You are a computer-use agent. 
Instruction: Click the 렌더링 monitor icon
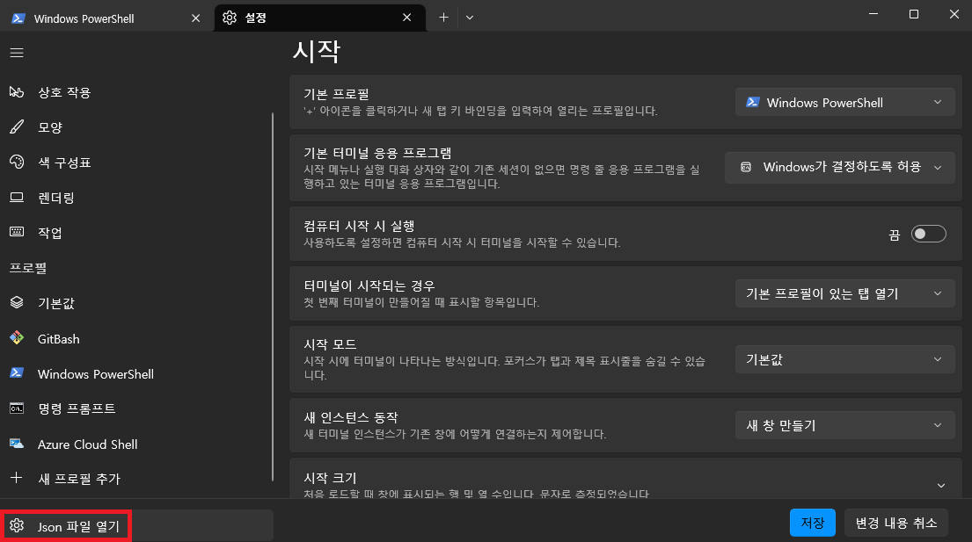pos(17,198)
